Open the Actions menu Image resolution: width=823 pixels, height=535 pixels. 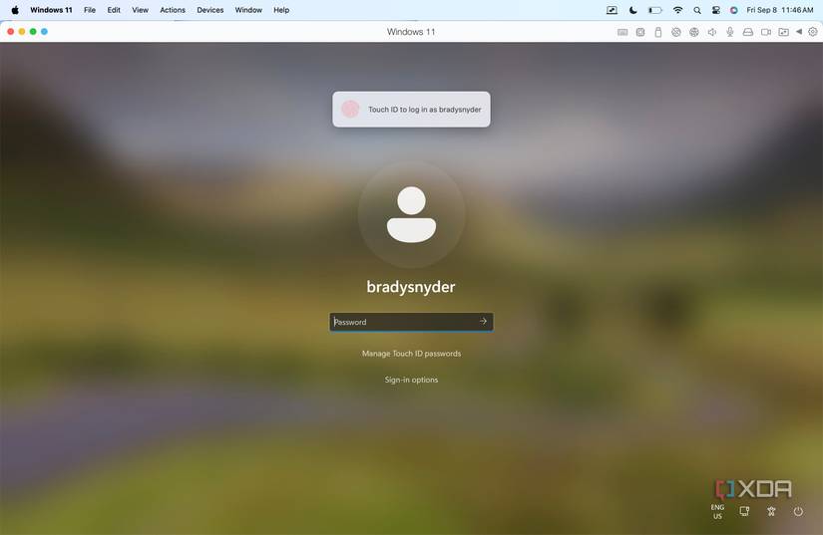173,10
